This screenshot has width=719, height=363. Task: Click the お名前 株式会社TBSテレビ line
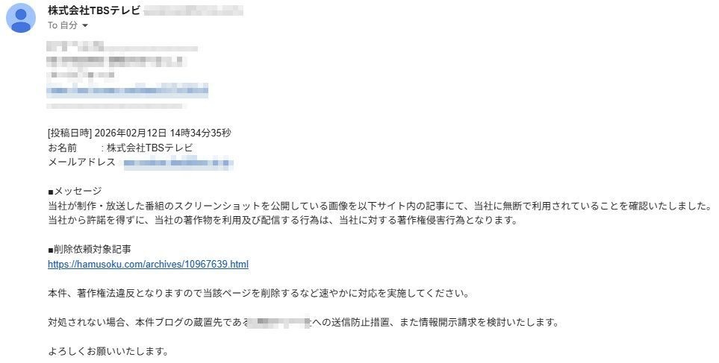coord(121,148)
